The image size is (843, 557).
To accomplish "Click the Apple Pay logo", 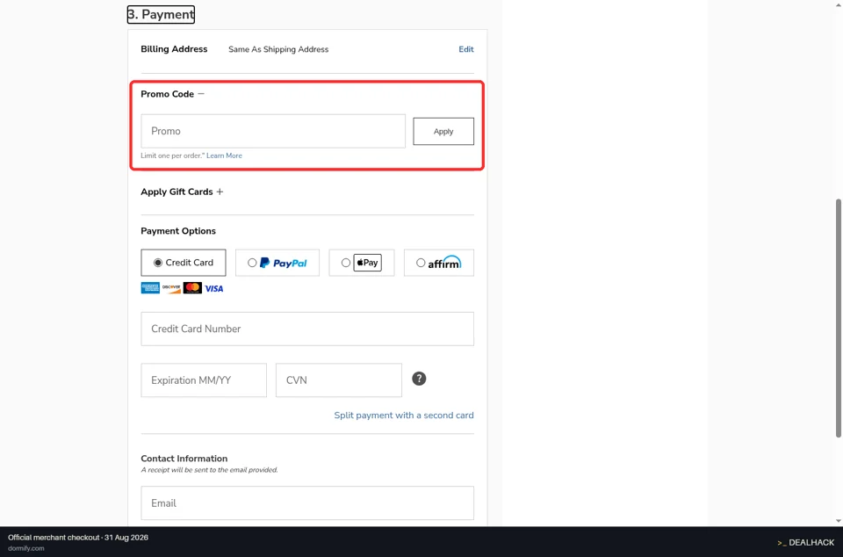I will point(367,263).
